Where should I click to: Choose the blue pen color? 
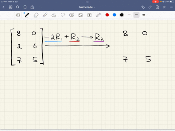[114, 15]
